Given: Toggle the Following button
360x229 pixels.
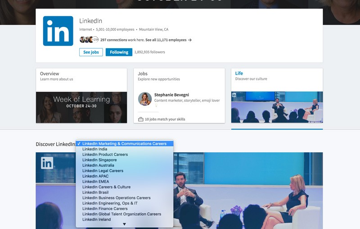Looking at the screenshot, I should [119, 52].
